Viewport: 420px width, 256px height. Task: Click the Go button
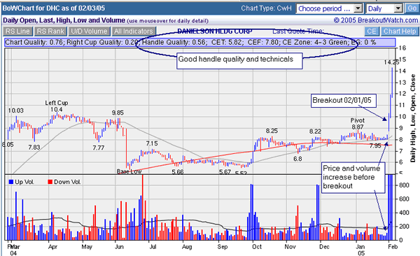[412, 8]
